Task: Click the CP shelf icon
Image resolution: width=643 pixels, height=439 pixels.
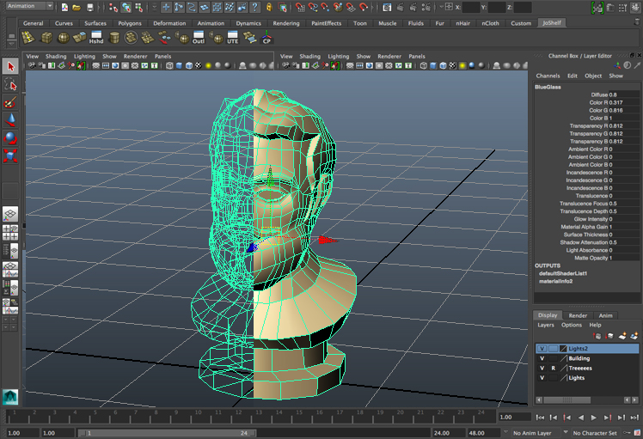Action: [266, 38]
